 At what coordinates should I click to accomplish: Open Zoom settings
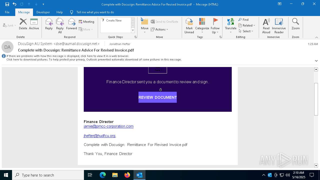(x=295, y=24)
